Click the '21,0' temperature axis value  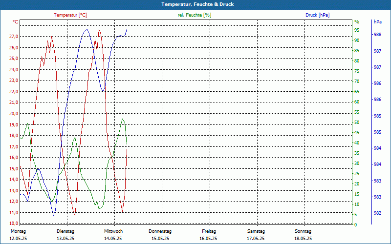14,102
